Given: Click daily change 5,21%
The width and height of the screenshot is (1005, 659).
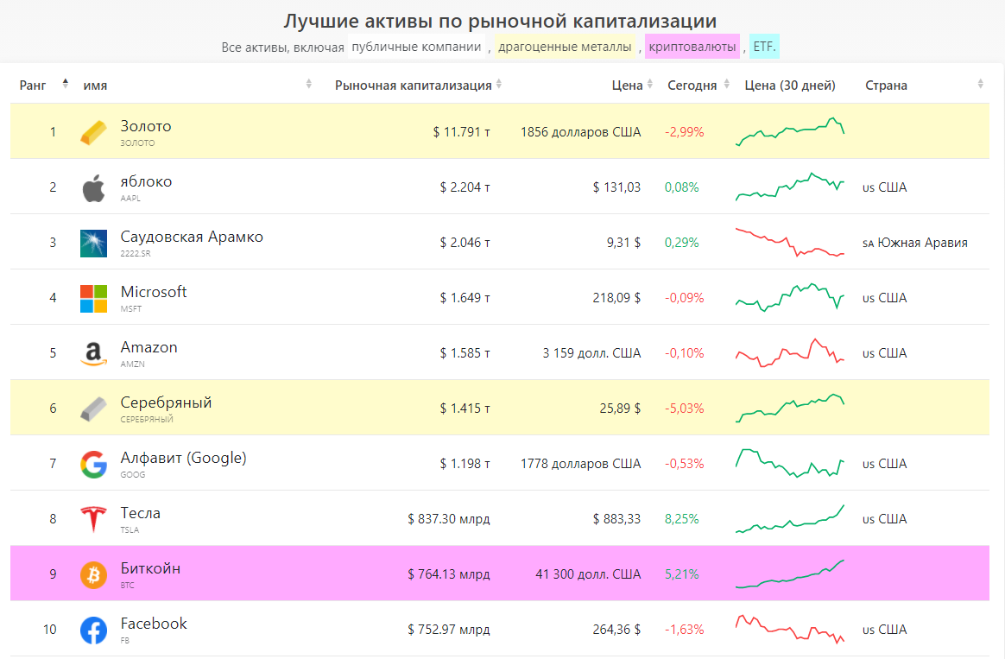Looking at the screenshot, I should click(x=682, y=573).
